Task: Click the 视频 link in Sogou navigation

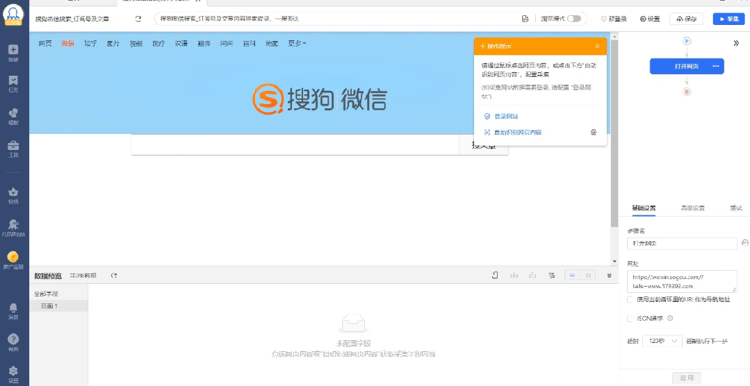Action: pyautogui.click(x=136, y=44)
